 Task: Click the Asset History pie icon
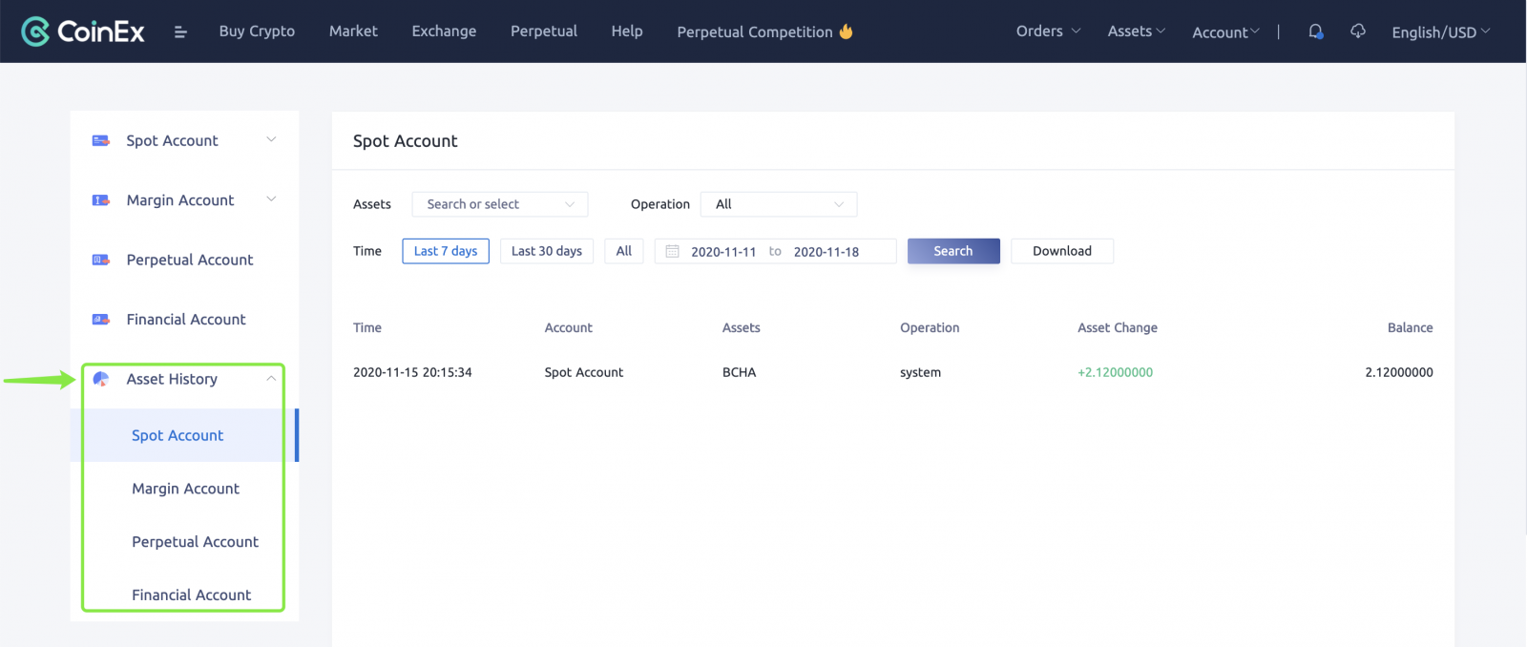click(100, 379)
